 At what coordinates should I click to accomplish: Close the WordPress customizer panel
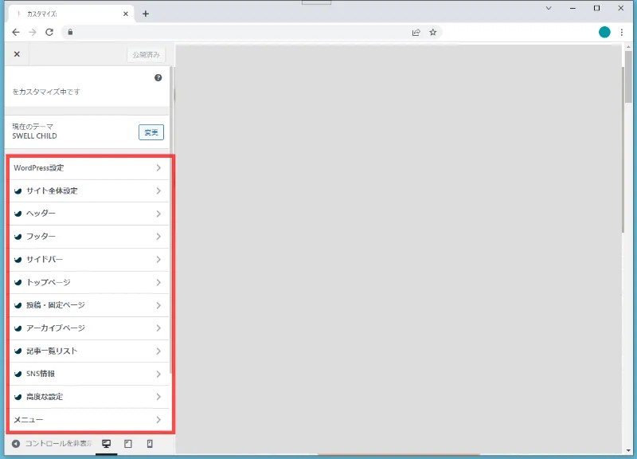(17, 54)
